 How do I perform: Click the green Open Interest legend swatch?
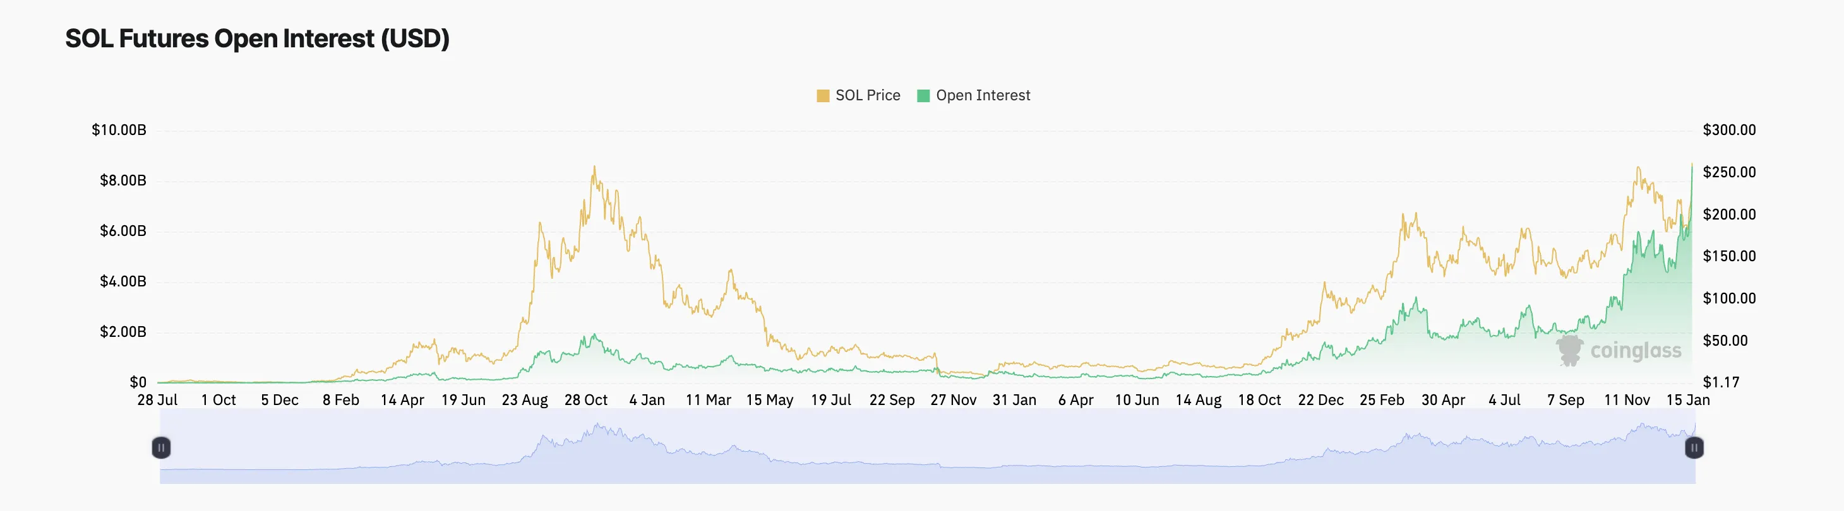pos(923,96)
